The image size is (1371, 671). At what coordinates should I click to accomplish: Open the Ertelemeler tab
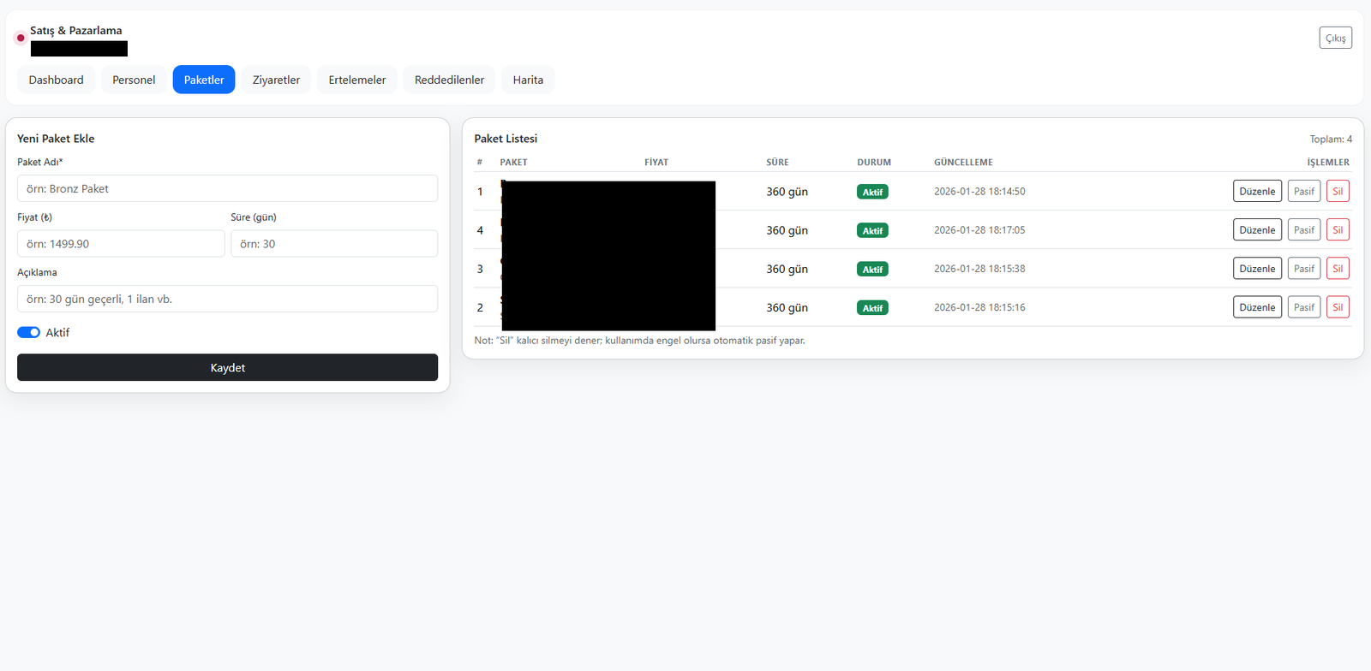357,80
